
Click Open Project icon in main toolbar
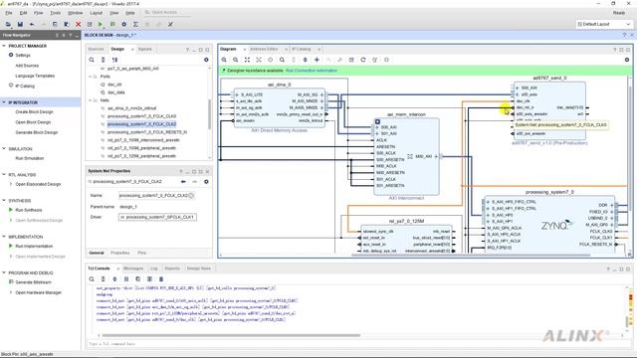point(9,24)
